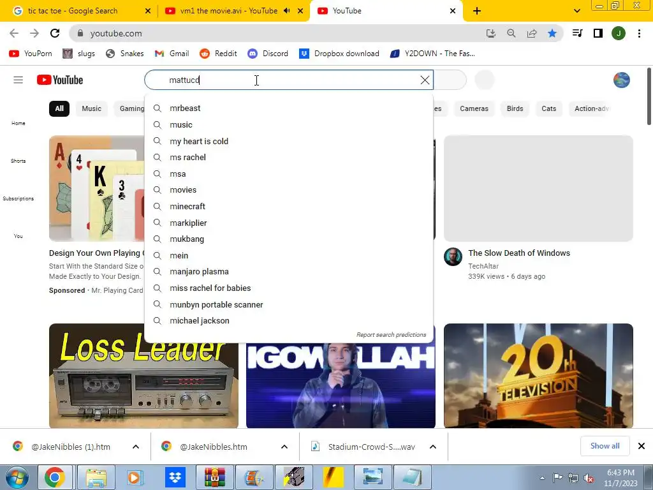Clear the search box with X icon
The width and height of the screenshot is (653, 490).
coord(424,80)
